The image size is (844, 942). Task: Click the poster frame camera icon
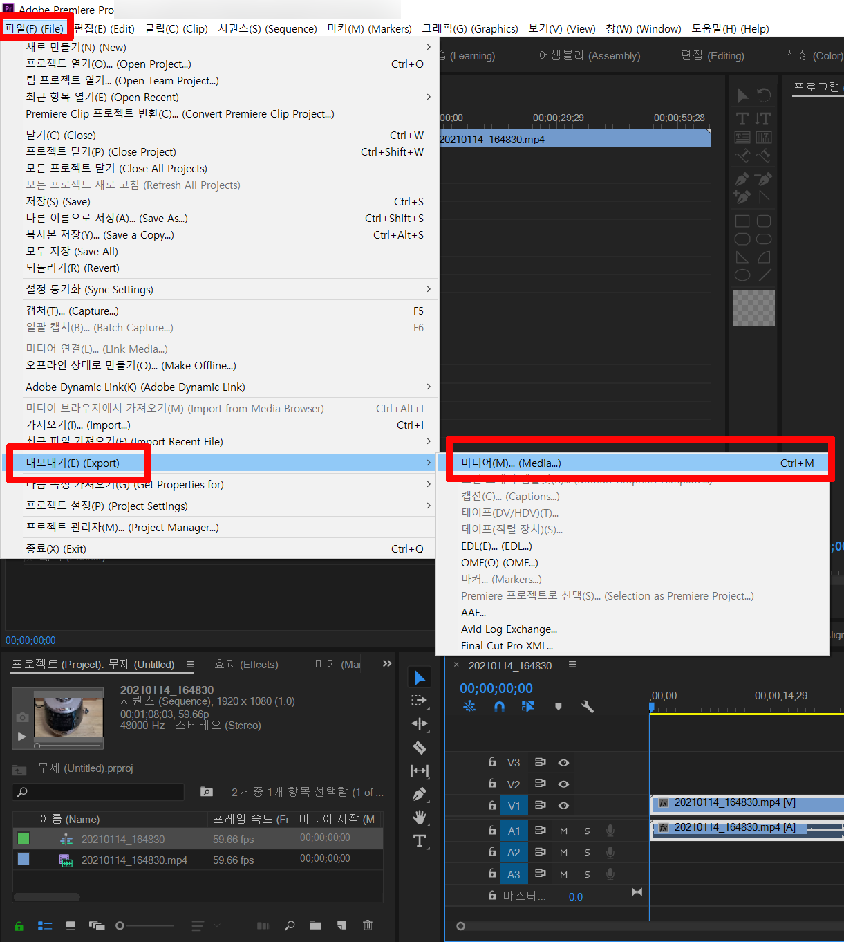point(22,717)
